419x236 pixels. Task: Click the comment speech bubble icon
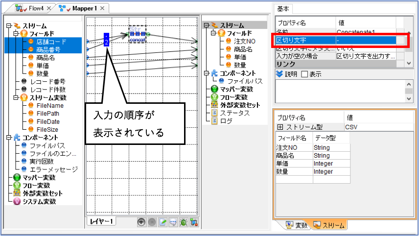pos(173,222)
